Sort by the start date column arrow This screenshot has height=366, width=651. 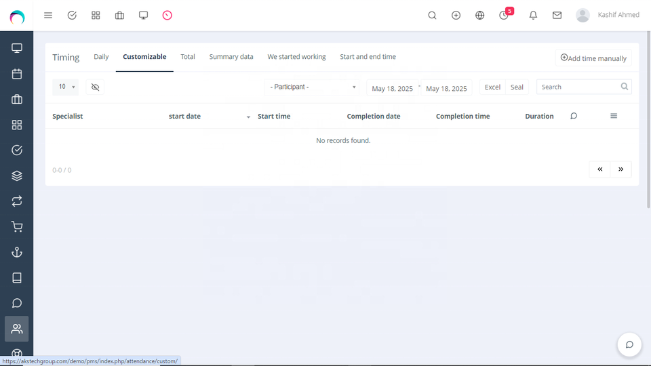click(248, 117)
